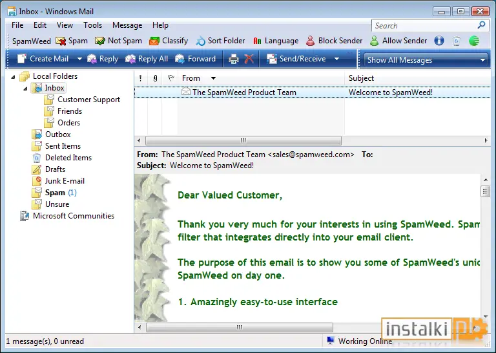Click preview pane horizontal scrollbar thumb
The width and height of the screenshot is (496, 353).
[240, 327]
